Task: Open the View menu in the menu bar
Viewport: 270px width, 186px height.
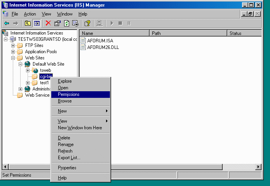Action: 47,14
